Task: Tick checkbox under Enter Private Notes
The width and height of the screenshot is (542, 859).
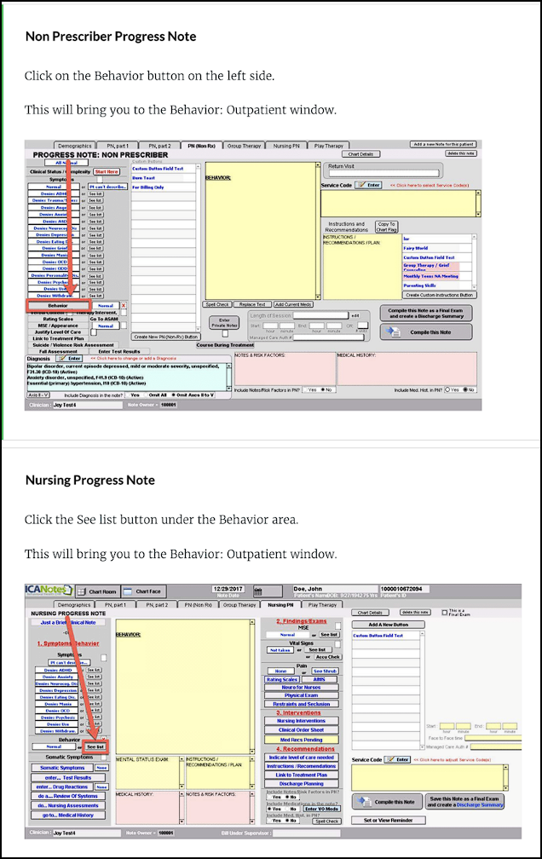Action: point(225,334)
